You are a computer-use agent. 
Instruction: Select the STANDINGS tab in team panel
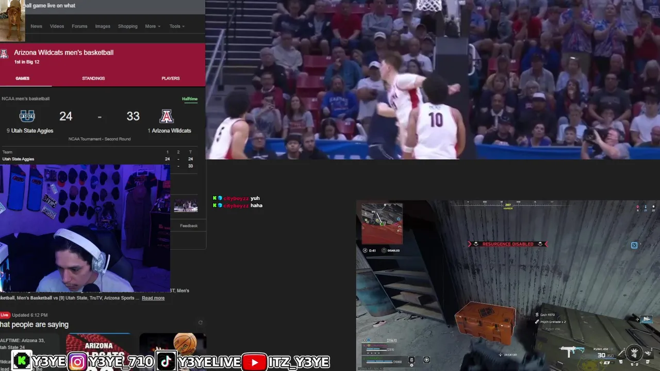click(x=93, y=78)
